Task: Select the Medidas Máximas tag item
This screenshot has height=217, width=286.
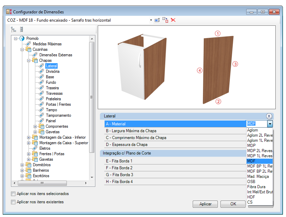Action: click(47, 44)
